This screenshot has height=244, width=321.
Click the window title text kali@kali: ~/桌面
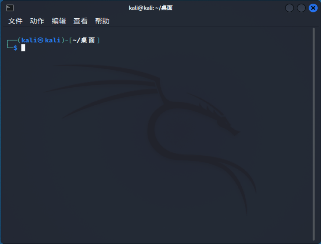[151, 8]
